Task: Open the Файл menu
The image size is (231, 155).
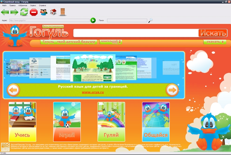Action: pyautogui.click(x=4, y=5)
